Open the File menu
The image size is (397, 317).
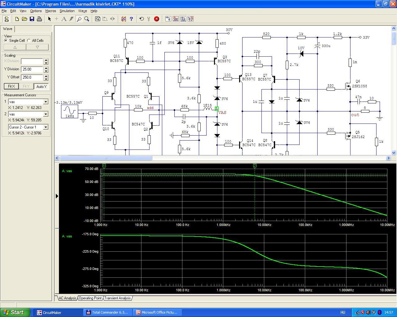click(x=4, y=11)
